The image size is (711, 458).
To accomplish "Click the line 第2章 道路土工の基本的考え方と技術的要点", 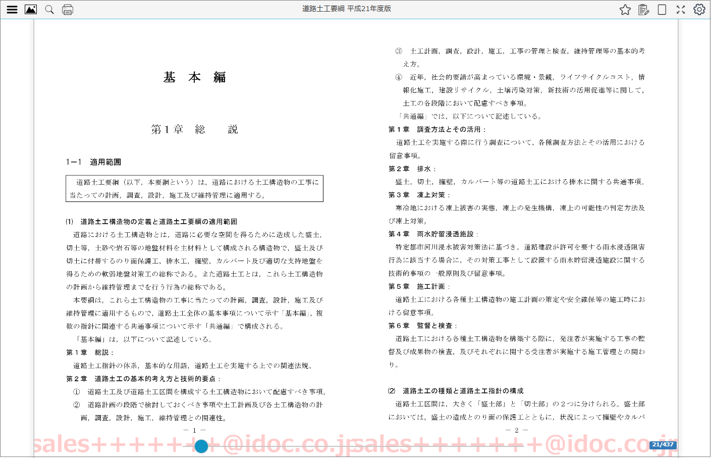I will pyautogui.click(x=144, y=379).
